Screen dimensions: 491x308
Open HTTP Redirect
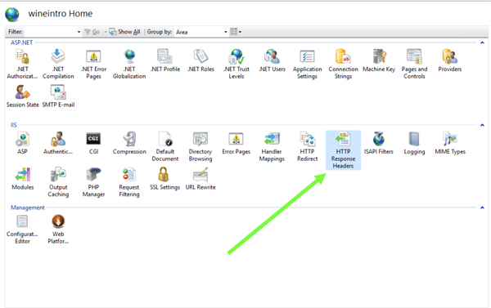pos(307,147)
